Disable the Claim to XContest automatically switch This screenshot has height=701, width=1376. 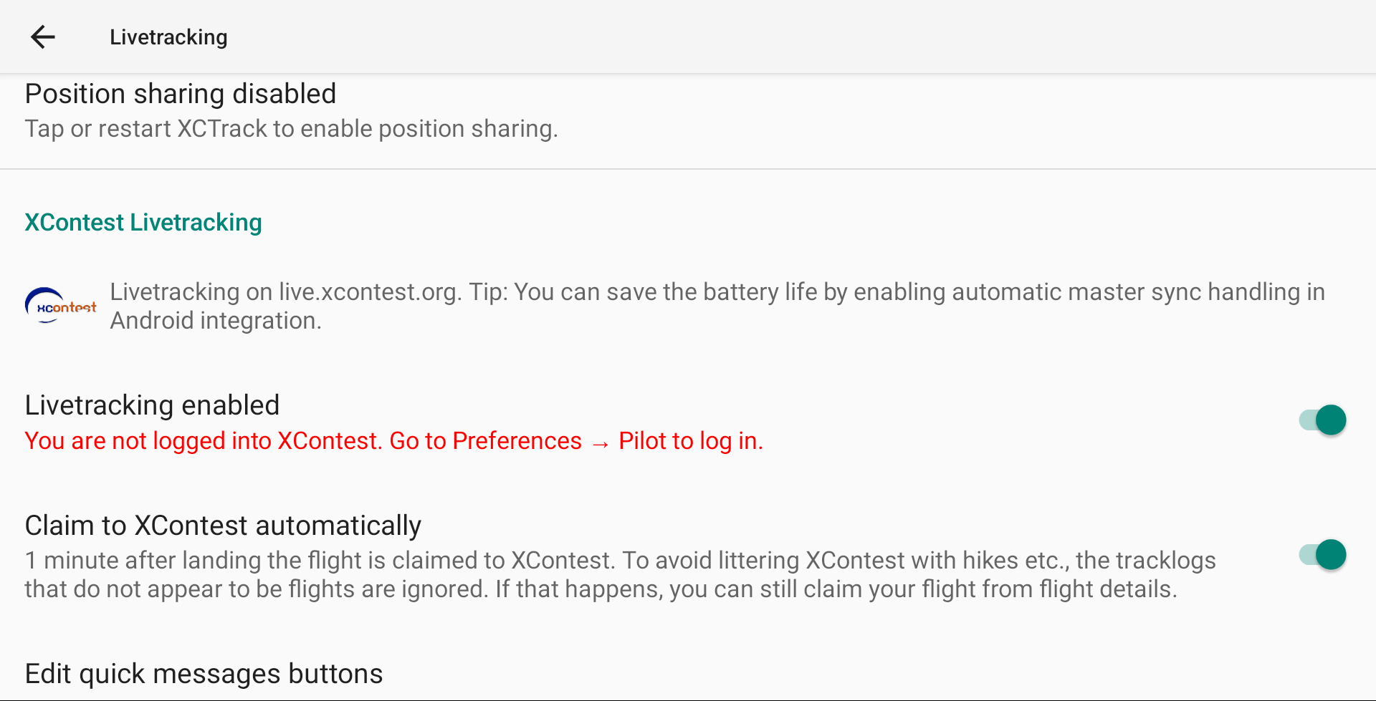(x=1322, y=555)
